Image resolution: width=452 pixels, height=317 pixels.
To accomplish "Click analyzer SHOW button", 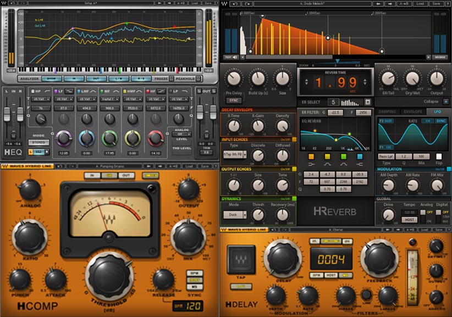I will click(52, 79).
